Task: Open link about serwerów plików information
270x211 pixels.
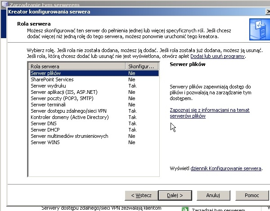Action: [210, 113]
